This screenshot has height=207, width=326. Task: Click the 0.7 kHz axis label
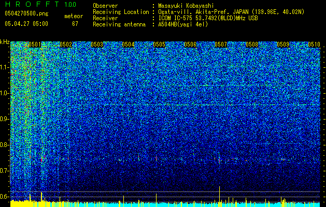[5, 171]
